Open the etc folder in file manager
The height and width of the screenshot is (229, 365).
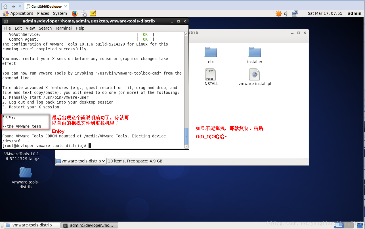(211, 55)
